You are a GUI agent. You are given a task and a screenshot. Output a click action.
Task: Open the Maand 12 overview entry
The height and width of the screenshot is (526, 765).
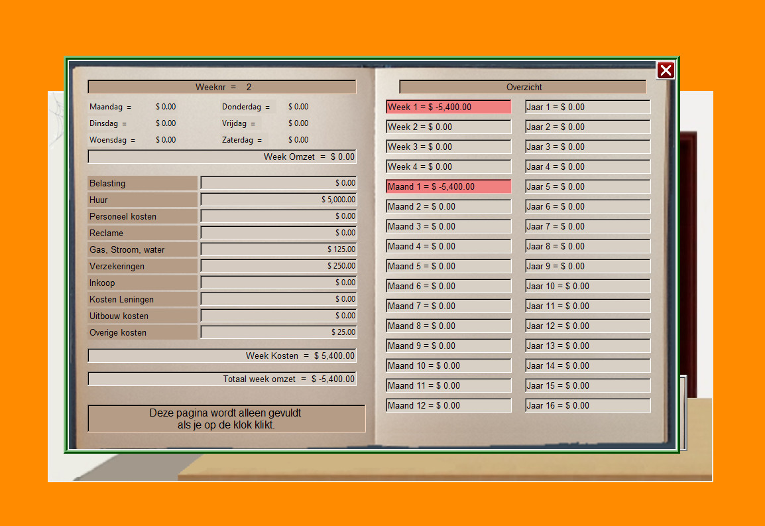coord(448,405)
